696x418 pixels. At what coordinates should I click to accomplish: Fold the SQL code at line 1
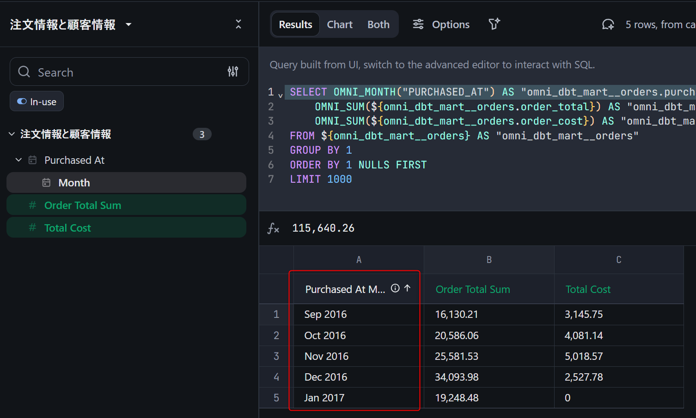pos(281,95)
